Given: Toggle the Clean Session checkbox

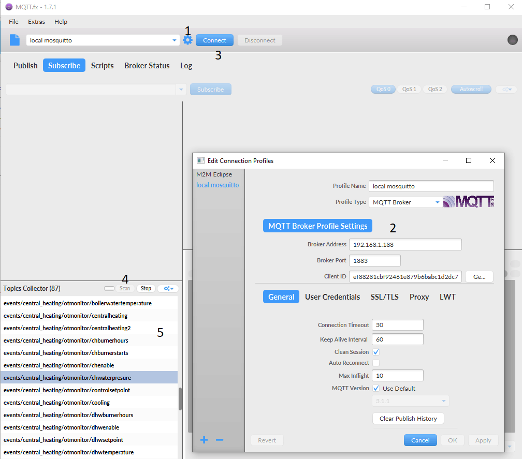Looking at the screenshot, I should pos(376,352).
